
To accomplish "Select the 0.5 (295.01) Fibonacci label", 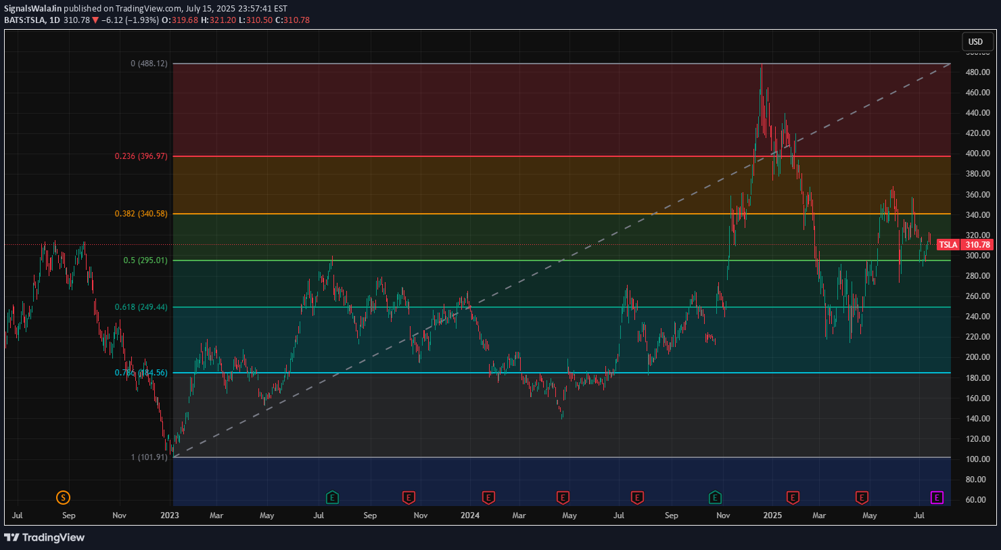I will (x=145, y=260).
